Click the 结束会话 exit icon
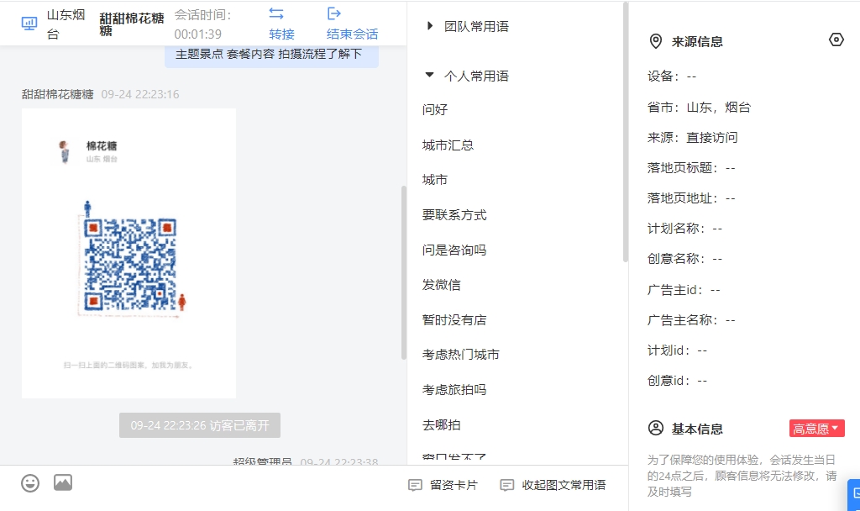This screenshot has height=511, width=860. (x=334, y=13)
